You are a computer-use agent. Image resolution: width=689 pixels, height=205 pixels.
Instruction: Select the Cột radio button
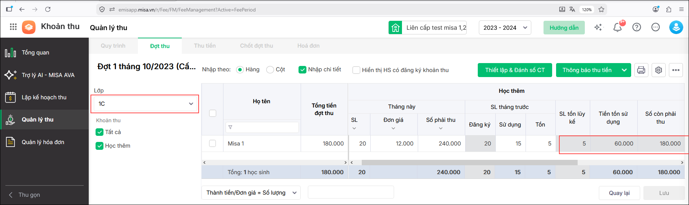tap(270, 70)
